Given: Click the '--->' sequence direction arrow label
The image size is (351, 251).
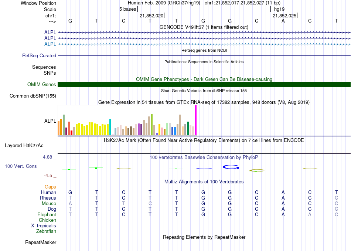Looking at the screenshot, I should coord(52,21).
